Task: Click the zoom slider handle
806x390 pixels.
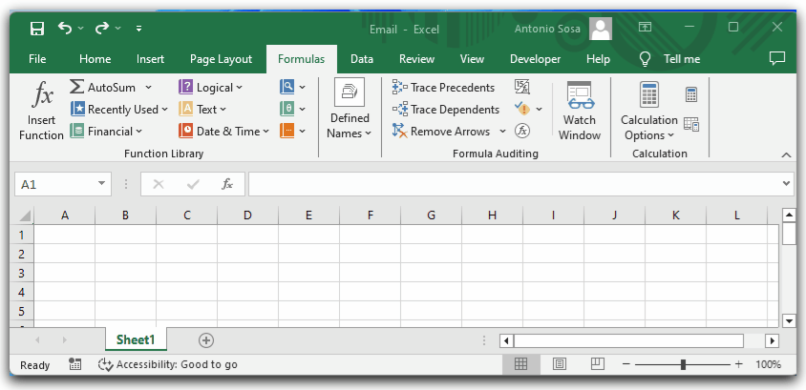Action: 683,364
